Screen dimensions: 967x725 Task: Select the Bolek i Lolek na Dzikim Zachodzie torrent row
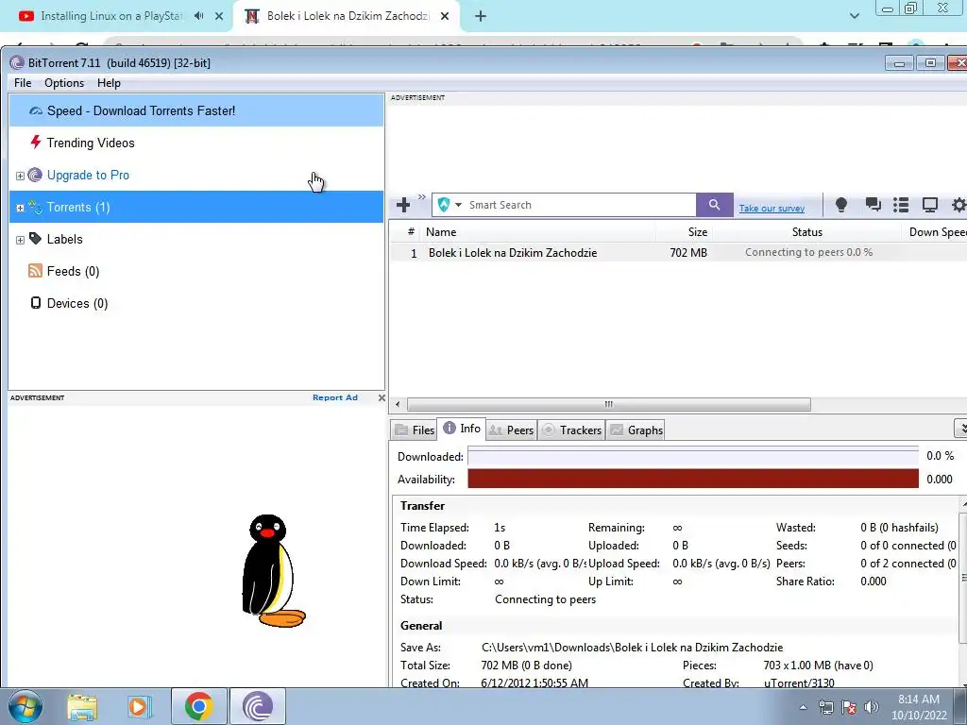click(678, 253)
